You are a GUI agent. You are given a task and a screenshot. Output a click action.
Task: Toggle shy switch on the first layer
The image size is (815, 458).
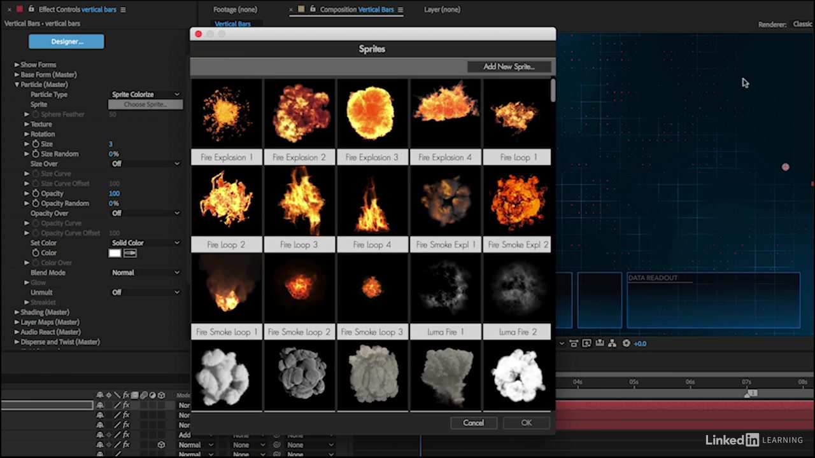coord(100,405)
